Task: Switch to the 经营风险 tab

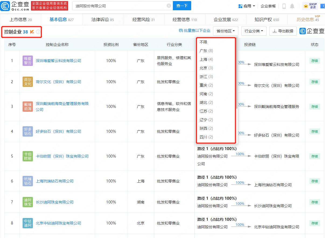Action: click(x=144, y=19)
